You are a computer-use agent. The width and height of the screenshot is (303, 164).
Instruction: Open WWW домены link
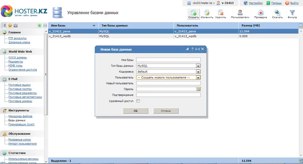pyautogui.click(x=17, y=58)
